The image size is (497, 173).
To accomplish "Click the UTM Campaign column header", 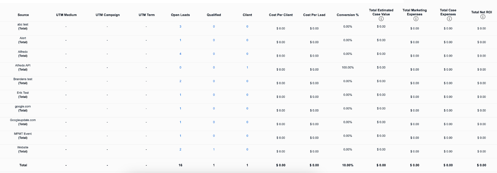I will 107,15.
